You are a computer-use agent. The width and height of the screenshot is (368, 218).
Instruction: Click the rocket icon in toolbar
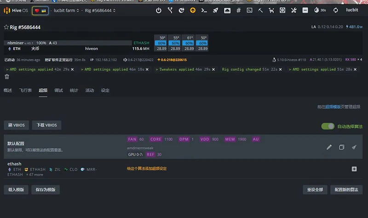215,10
